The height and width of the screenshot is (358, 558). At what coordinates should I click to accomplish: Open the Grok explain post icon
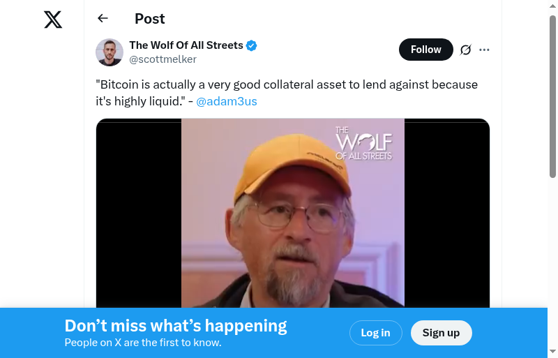point(465,50)
